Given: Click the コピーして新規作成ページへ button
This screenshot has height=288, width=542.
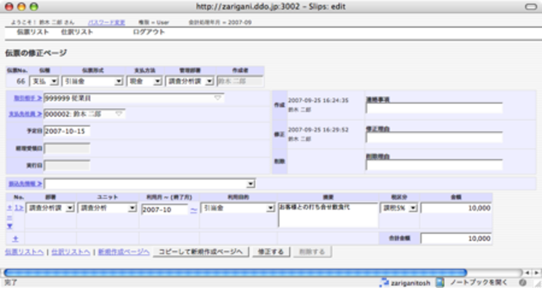Looking at the screenshot, I should (x=201, y=252).
